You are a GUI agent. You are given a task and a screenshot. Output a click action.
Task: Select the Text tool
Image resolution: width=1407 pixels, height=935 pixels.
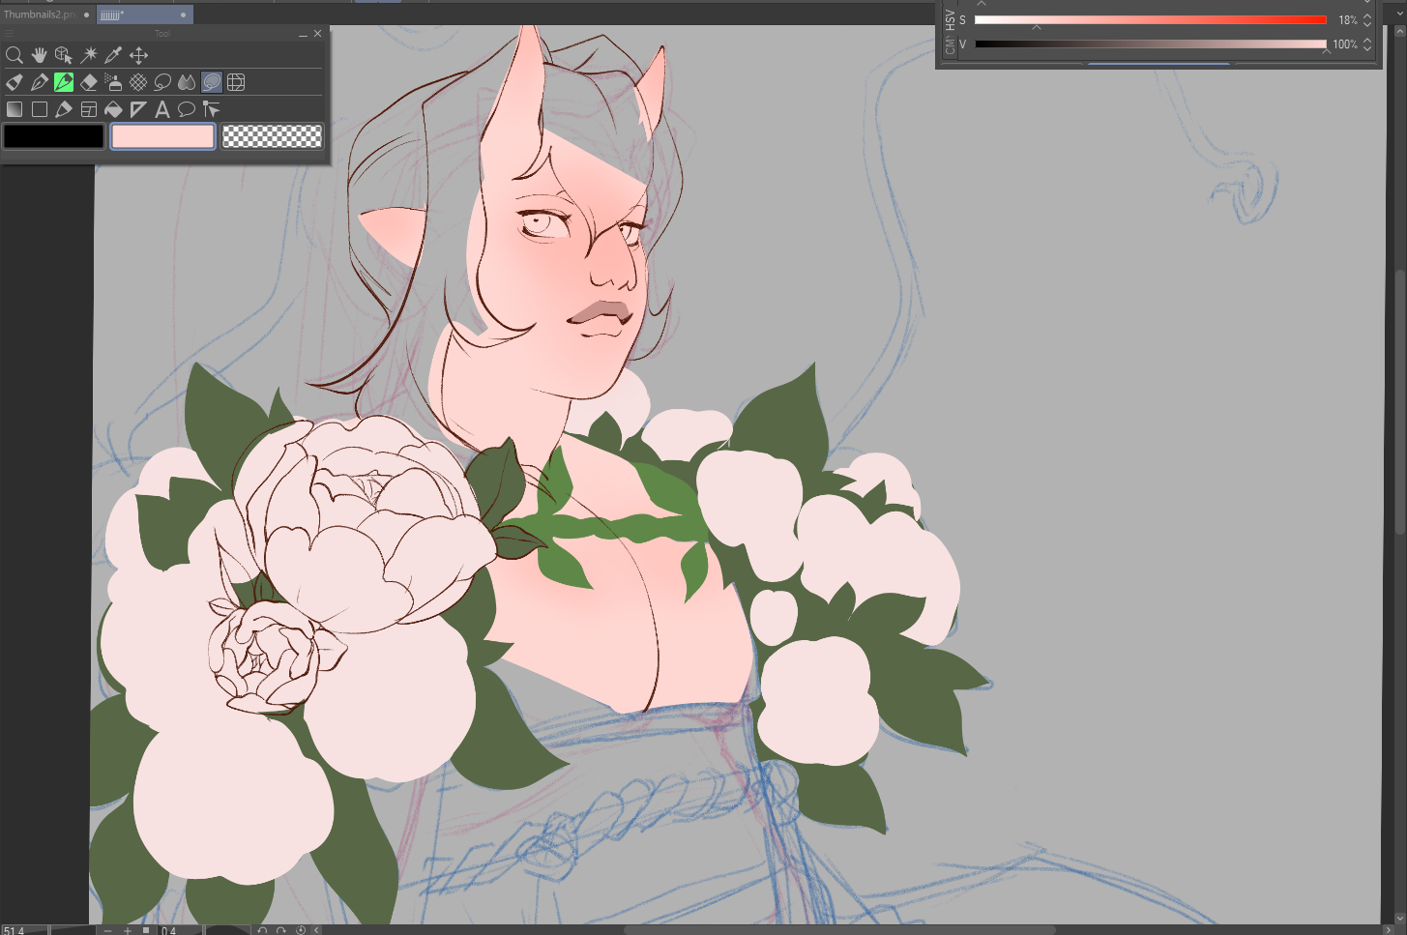point(162,109)
